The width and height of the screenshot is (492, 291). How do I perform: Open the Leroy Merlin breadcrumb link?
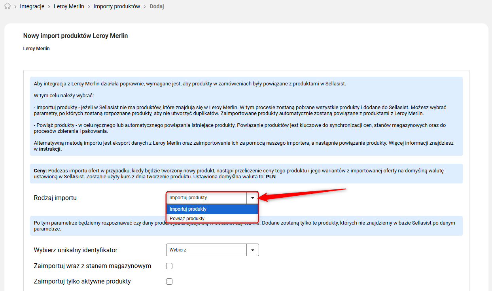click(x=69, y=7)
